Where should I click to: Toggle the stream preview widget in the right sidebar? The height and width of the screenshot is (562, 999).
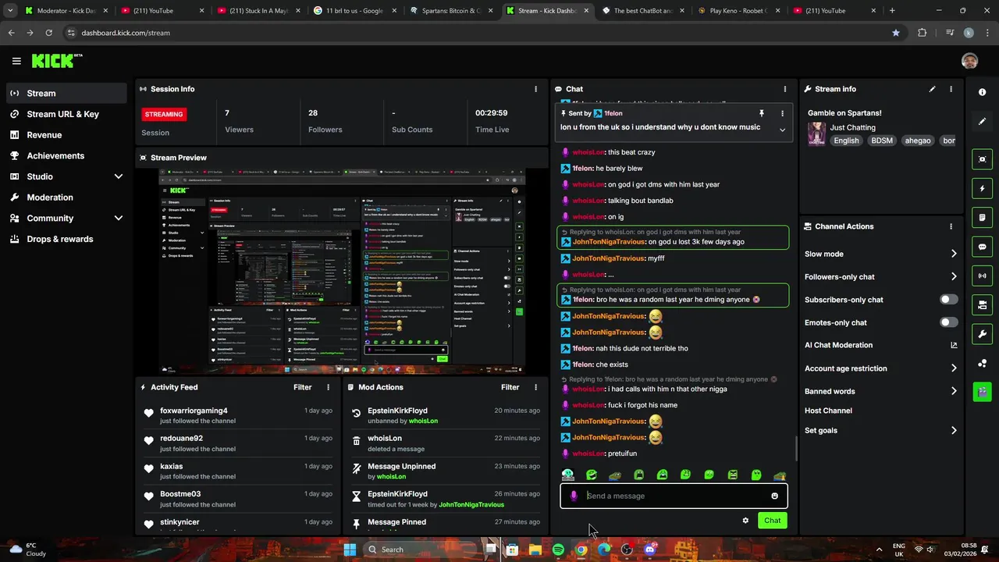tap(982, 159)
